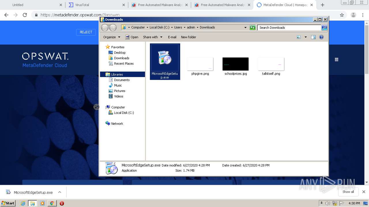The height and width of the screenshot is (207, 369).
Task: Open the OPSWAT apps grid icon
Action: [336, 60]
